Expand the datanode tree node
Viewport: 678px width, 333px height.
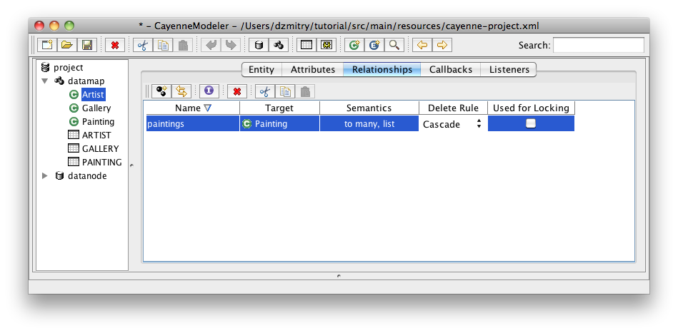point(45,175)
